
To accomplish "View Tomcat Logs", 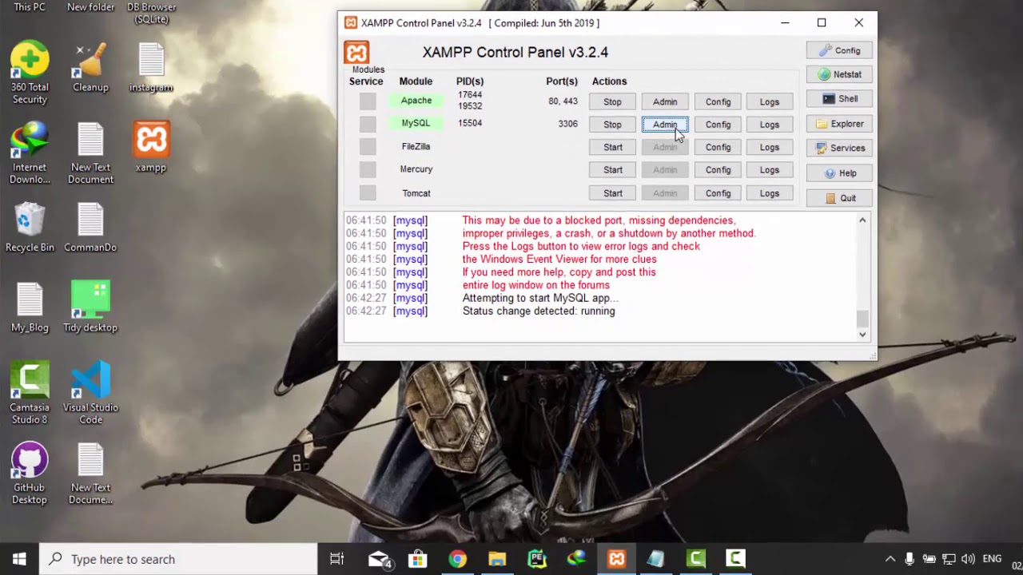I will pos(770,193).
